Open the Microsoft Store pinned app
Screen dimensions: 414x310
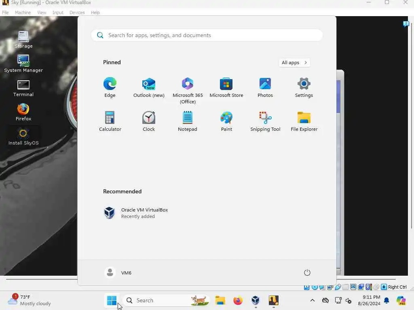point(226,88)
